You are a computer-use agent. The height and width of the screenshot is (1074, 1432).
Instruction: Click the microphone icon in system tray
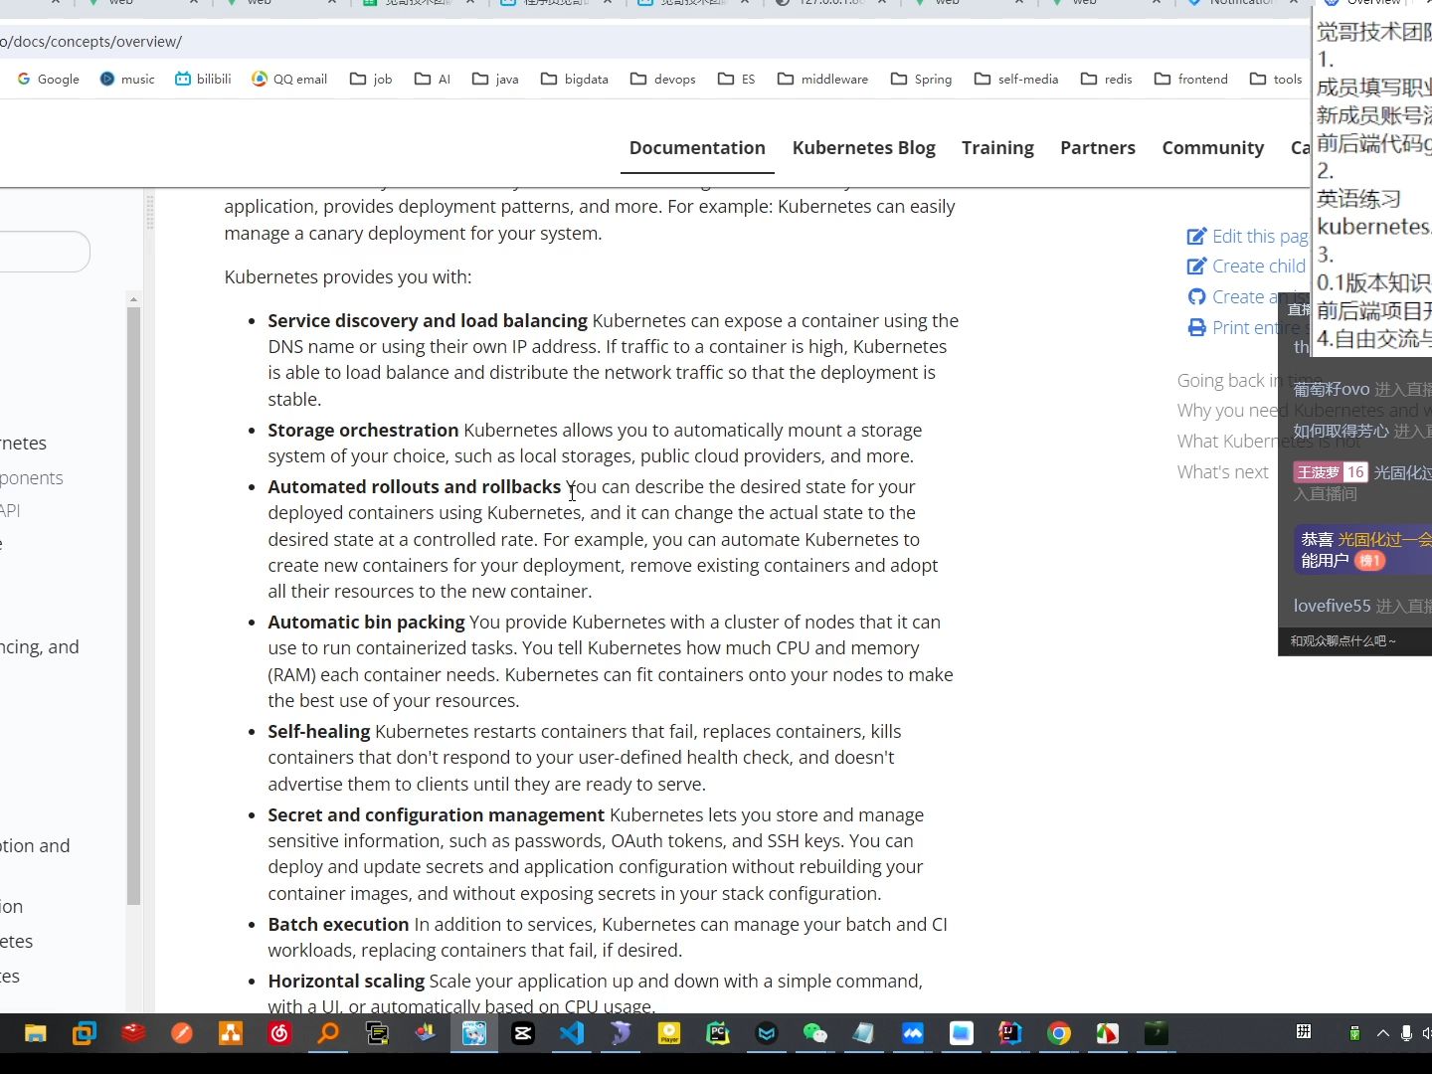coord(1406,1034)
